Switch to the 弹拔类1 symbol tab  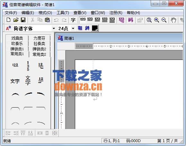coord(17,49)
